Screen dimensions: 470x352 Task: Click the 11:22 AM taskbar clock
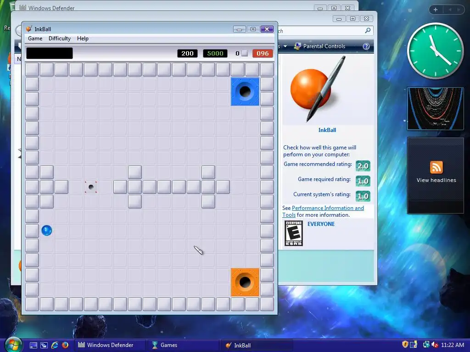pyautogui.click(x=452, y=345)
